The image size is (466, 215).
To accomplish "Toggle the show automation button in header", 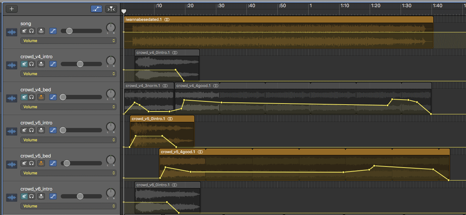I will pos(96,9).
